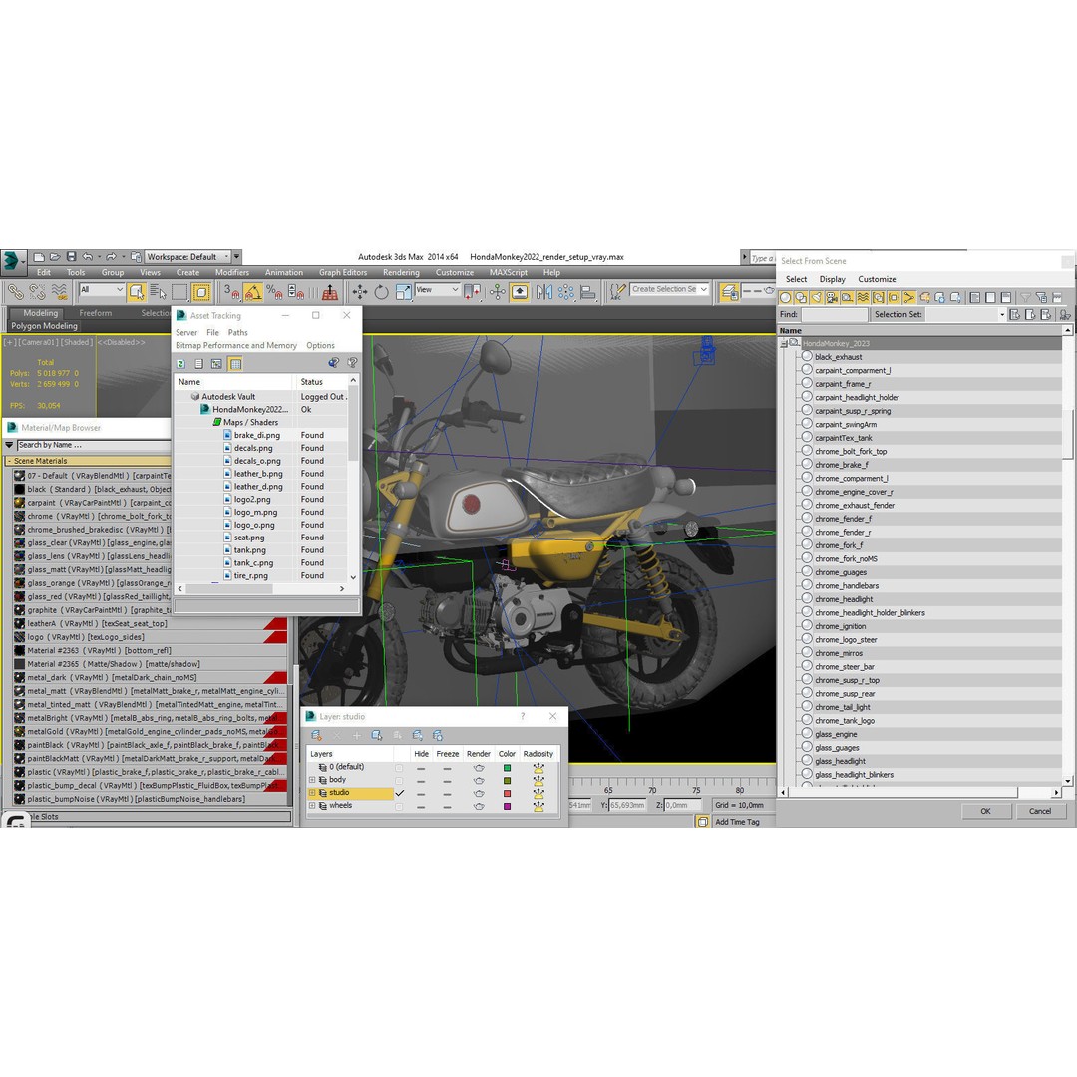The width and height of the screenshot is (1077, 1077).
Task: Toggle Display Lights filter in Select From Scene
Action: coord(816,297)
